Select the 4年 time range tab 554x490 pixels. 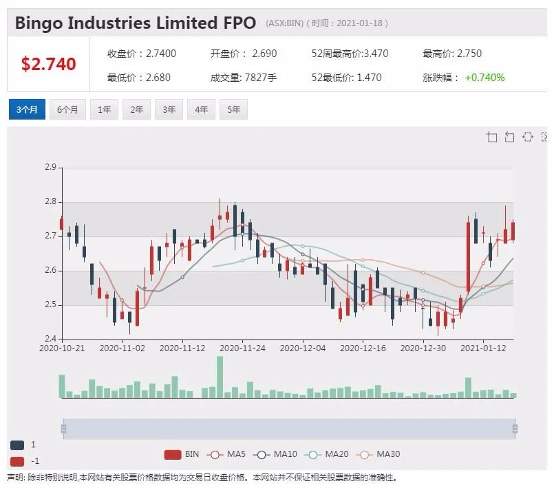point(202,109)
